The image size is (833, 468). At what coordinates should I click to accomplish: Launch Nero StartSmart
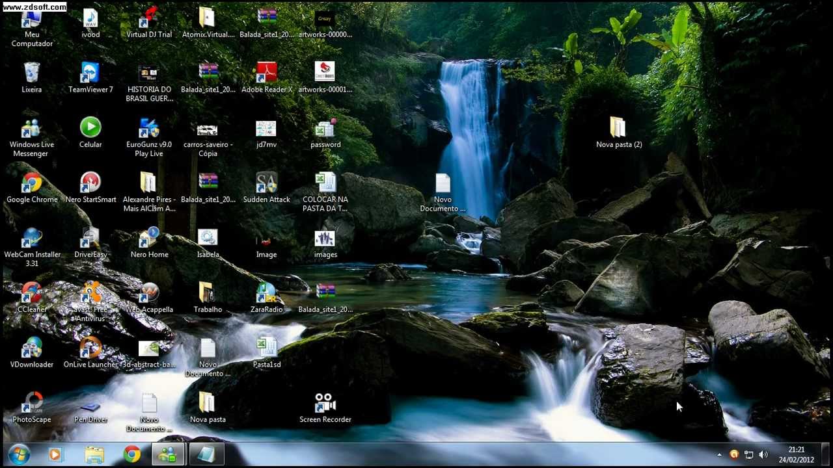90,188
